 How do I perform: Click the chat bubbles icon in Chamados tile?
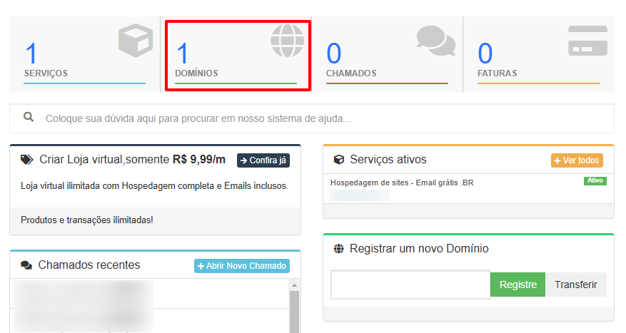coord(435,41)
